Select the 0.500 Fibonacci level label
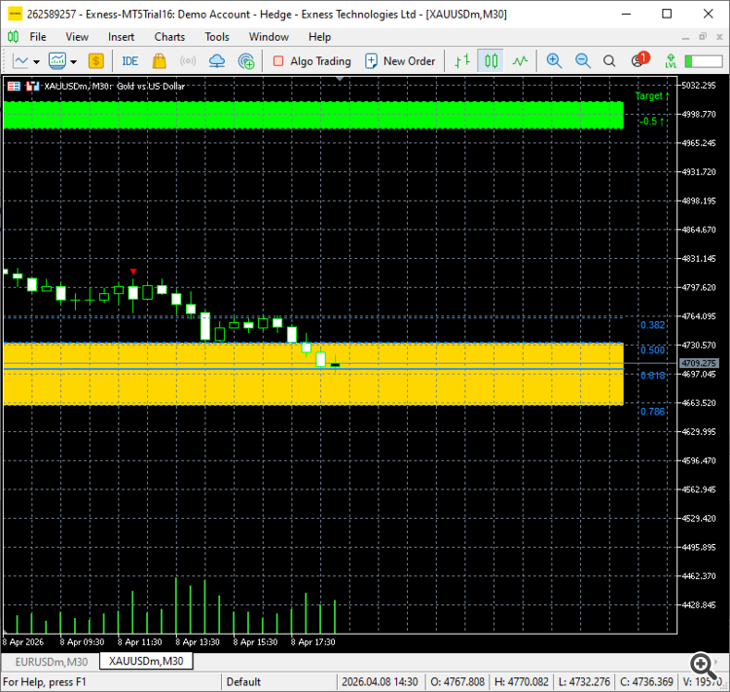 tap(652, 350)
